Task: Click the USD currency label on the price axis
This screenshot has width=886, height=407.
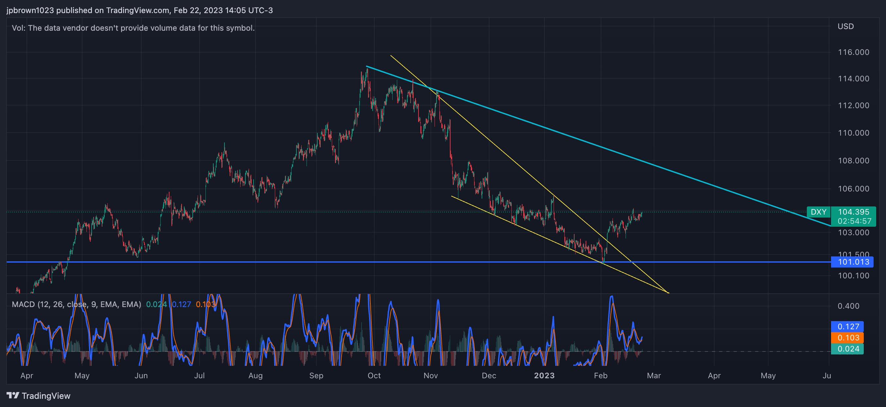Action: tap(845, 26)
